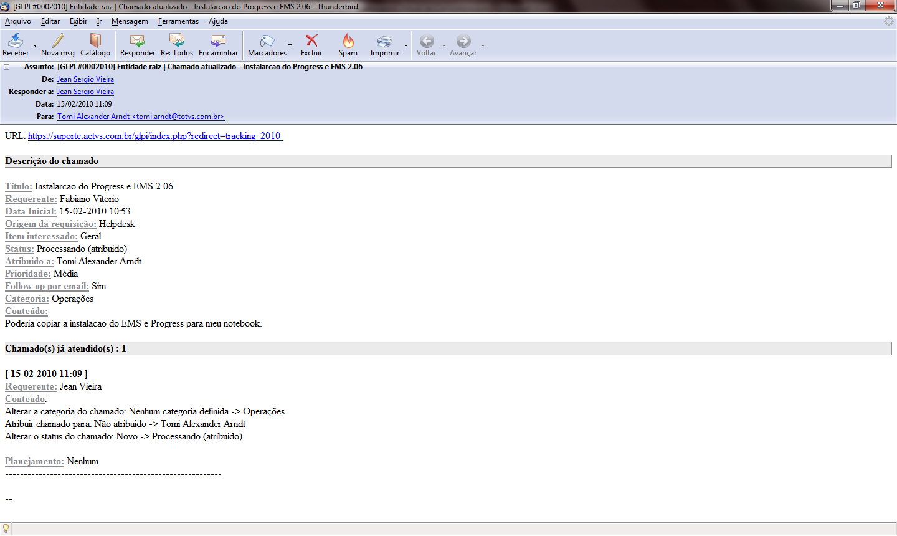Viewport: 897px width, 536px height.
Task: Reply to all with Re: Todos
Action: [177, 45]
